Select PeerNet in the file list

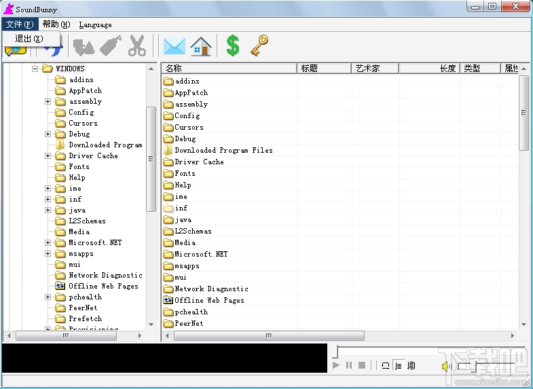(189, 323)
